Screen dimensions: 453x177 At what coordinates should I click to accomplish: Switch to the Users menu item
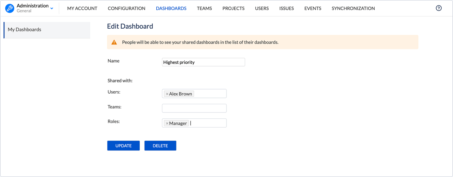[x=262, y=9]
